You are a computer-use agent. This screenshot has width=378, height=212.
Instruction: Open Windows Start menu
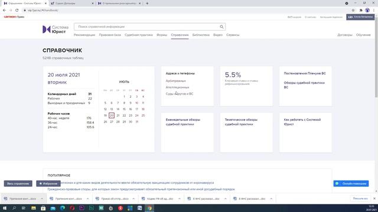(4, 208)
